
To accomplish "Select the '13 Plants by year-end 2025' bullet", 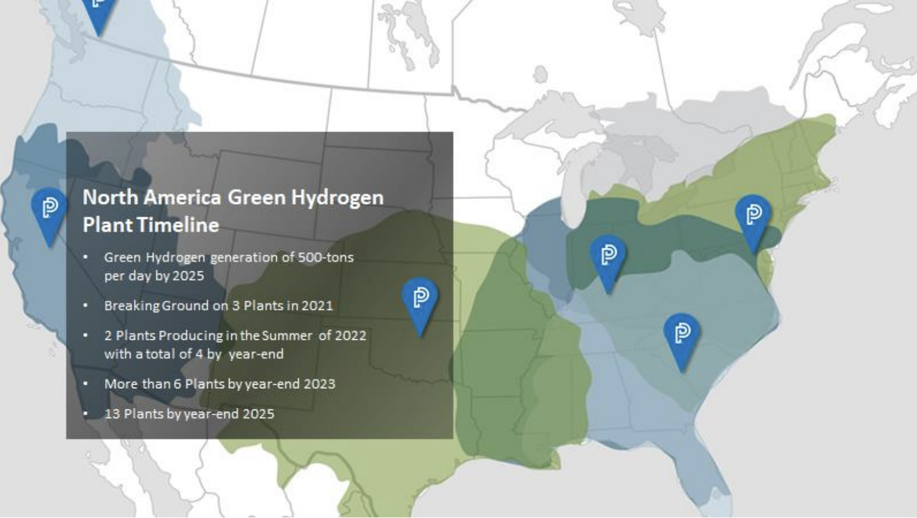I will pyautogui.click(x=189, y=414).
